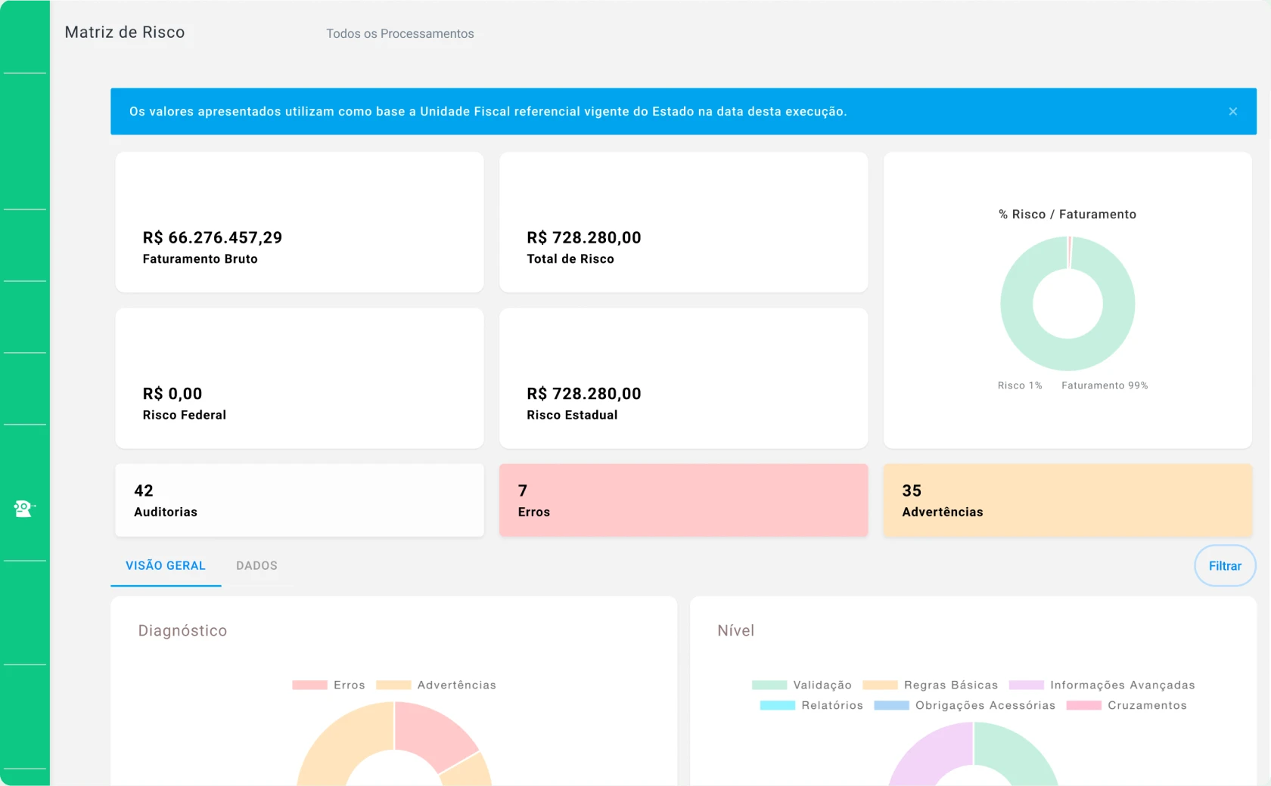Click the Erros legend swatch in Diagnóstico

(x=309, y=685)
